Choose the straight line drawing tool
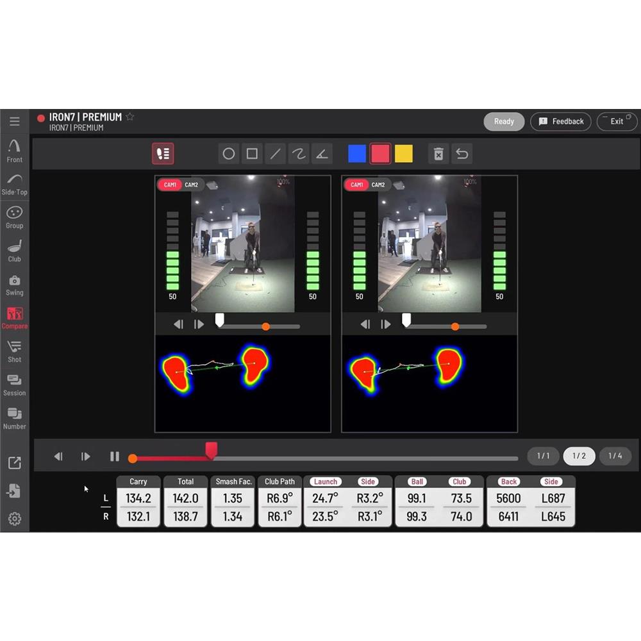This screenshot has width=641, height=641. click(x=276, y=154)
